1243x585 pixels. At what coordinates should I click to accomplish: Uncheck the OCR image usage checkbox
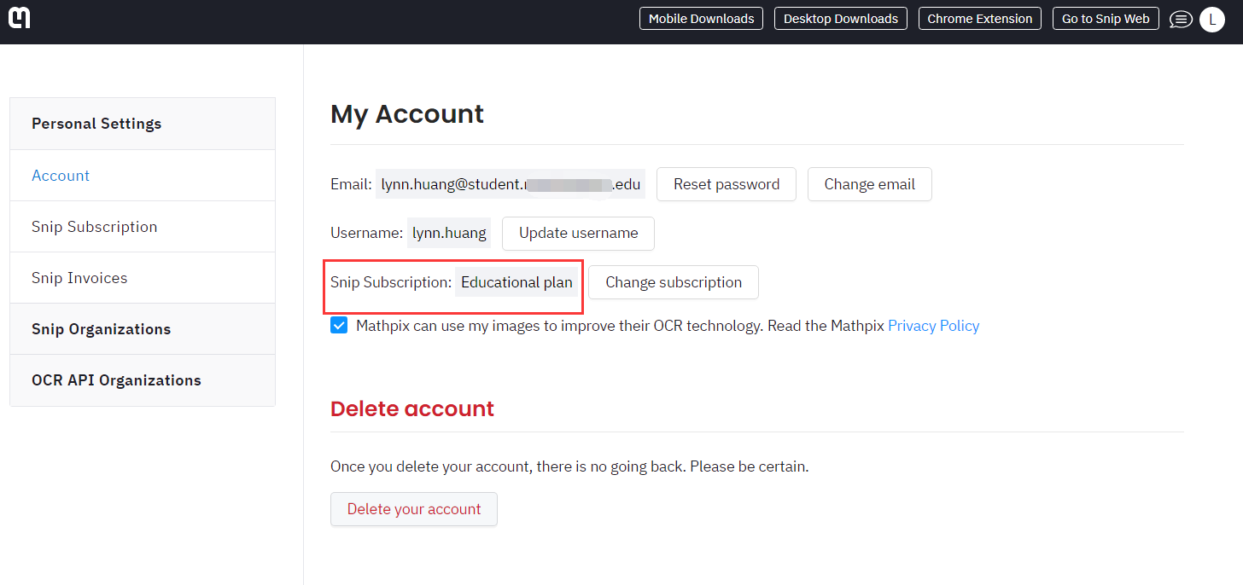(339, 326)
